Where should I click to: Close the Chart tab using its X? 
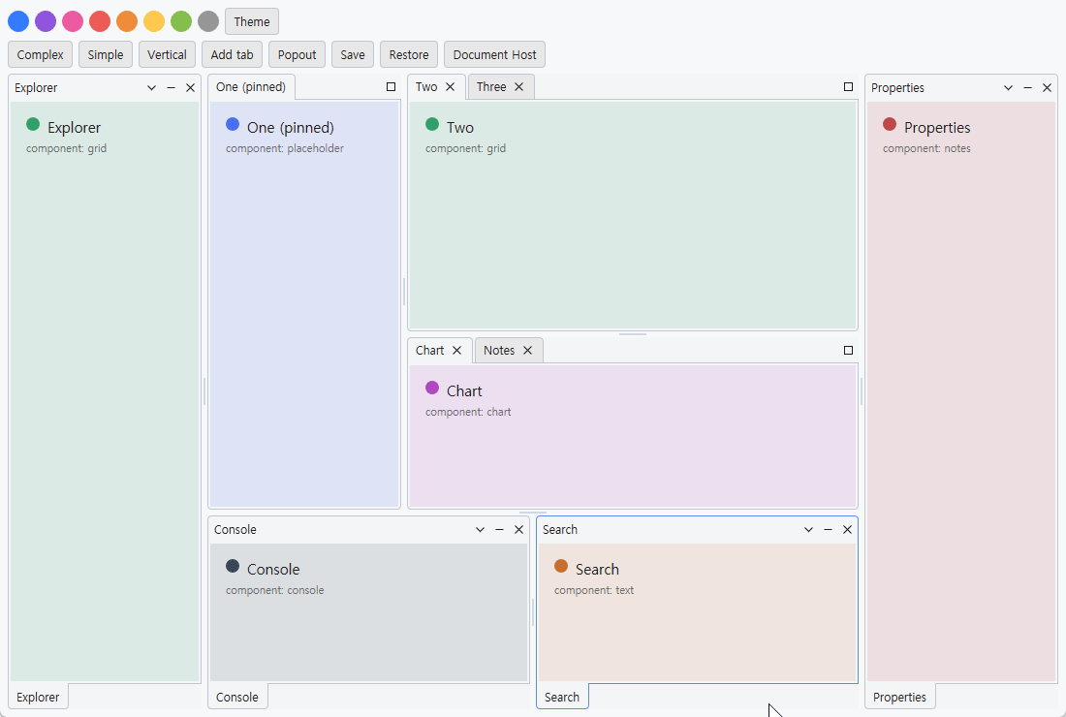456,351
